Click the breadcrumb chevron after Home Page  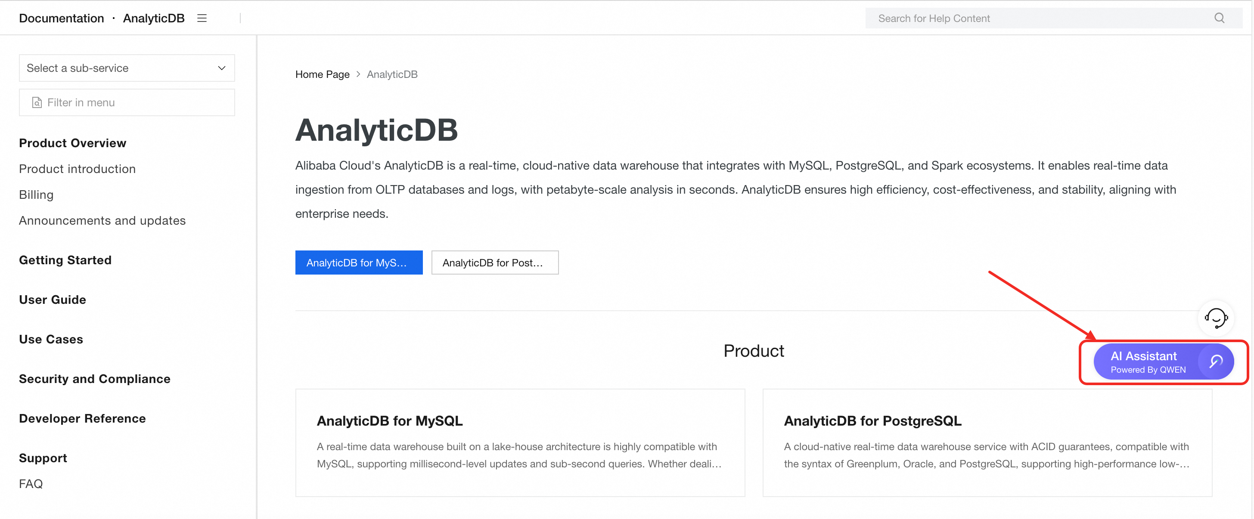pyautogui.click(x=358, y=74)
